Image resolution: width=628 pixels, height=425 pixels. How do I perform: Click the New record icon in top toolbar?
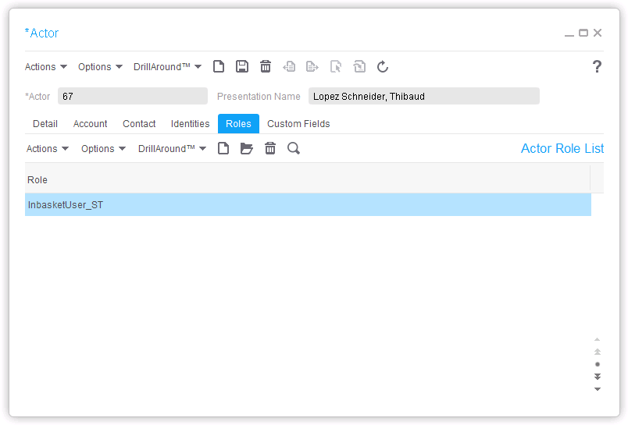coord(219,67)
